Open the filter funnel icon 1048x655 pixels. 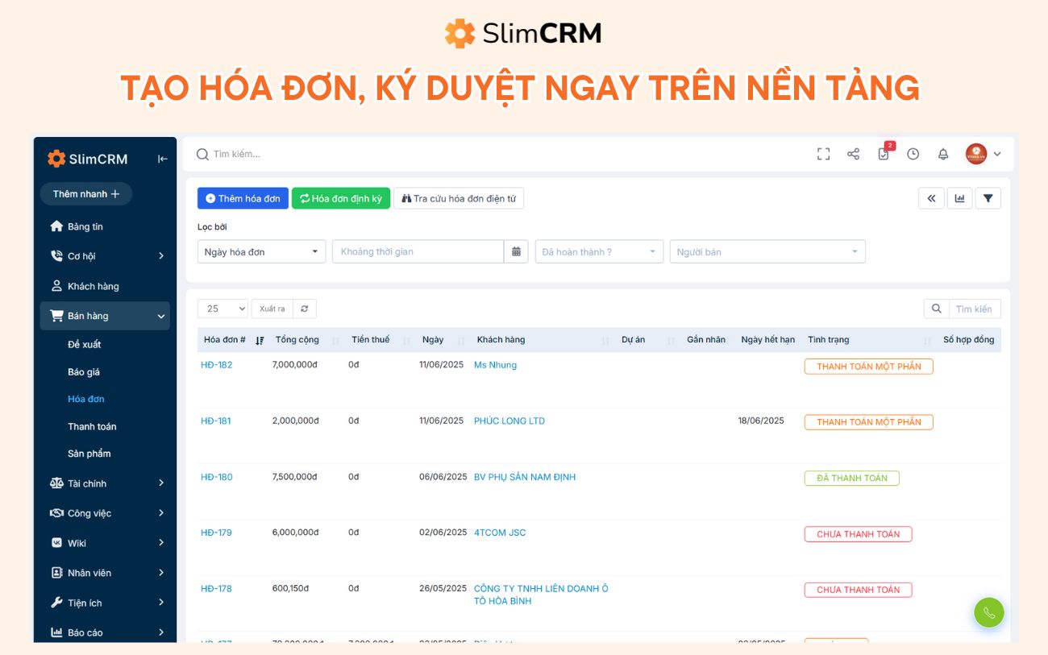click(988, 197)
